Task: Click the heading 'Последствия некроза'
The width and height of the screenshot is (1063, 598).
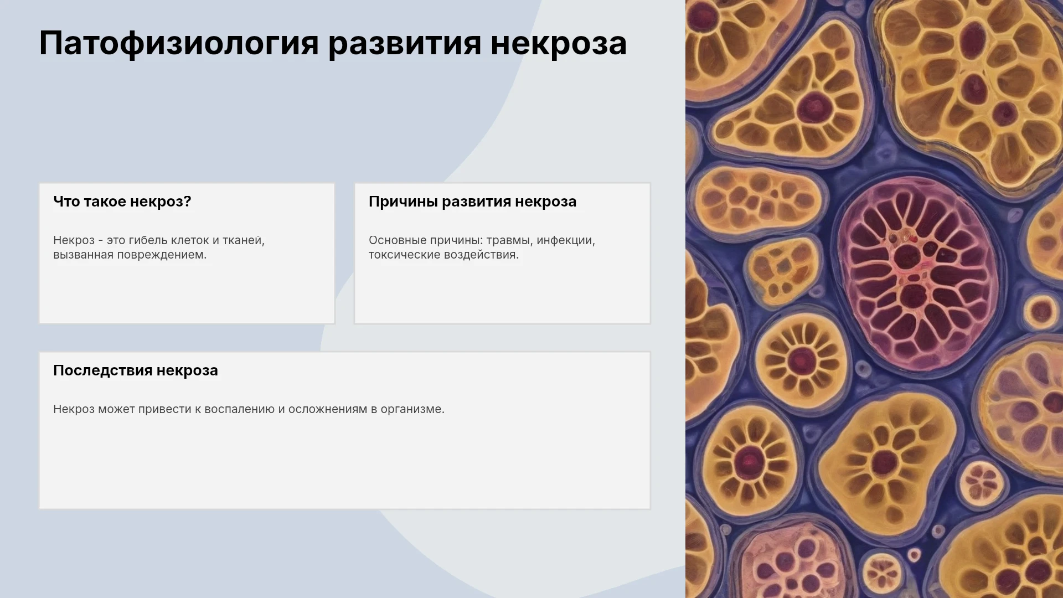Action: tap(136, 370)
